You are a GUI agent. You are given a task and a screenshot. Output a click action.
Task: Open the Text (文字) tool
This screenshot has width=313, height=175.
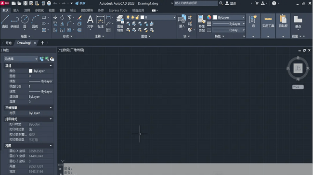click(x=90, y=22)
